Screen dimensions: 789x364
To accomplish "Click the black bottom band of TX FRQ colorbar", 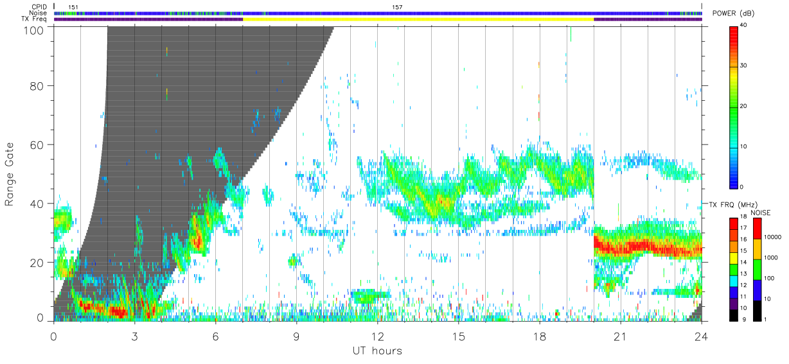I will [734, 315].
